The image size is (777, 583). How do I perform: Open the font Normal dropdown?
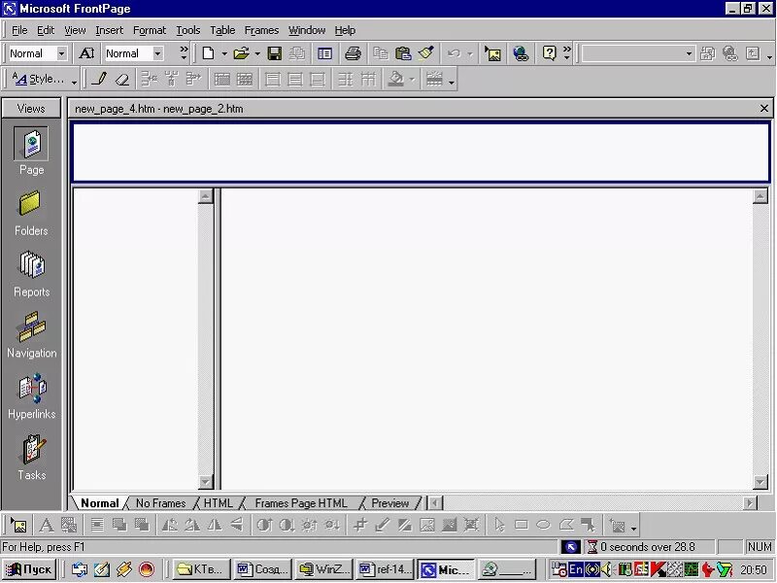coord(157,53)
